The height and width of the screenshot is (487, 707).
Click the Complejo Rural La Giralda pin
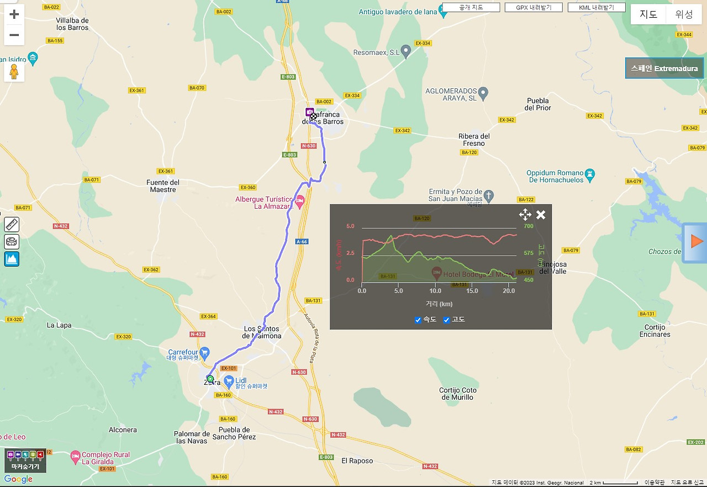pos(76,458)
